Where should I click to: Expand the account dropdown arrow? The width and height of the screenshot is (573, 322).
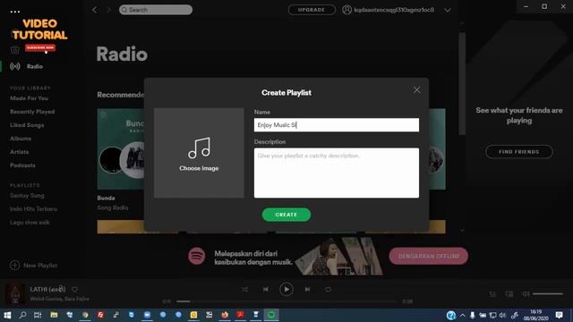click(x=448, y=10)
